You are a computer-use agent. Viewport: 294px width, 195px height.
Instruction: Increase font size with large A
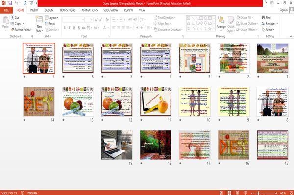click(96, 20)
